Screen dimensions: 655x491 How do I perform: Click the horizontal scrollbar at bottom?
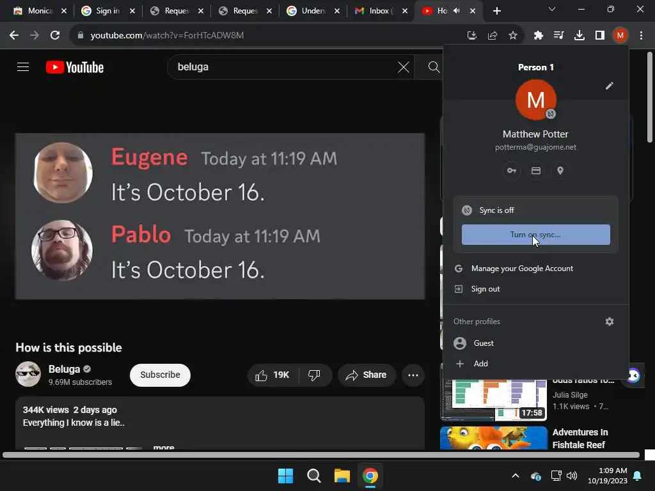click(x=321, y=455)
